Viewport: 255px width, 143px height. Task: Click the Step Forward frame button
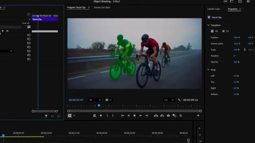pos(141,116)
